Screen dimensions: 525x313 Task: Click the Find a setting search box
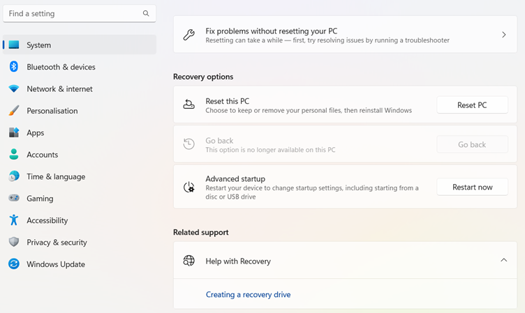point(80,13)
